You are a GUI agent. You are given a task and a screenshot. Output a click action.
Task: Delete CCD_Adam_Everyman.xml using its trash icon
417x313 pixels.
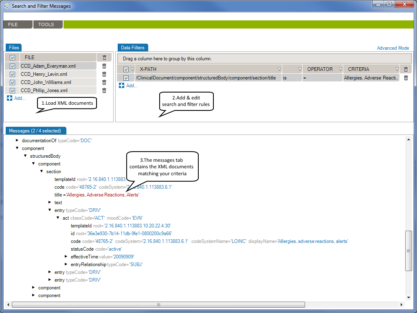(104, 66)
